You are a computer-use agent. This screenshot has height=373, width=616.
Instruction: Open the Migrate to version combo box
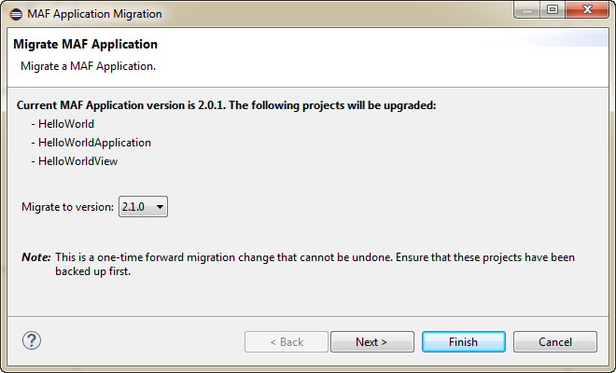pyautogui.click(x=143, y=206)
